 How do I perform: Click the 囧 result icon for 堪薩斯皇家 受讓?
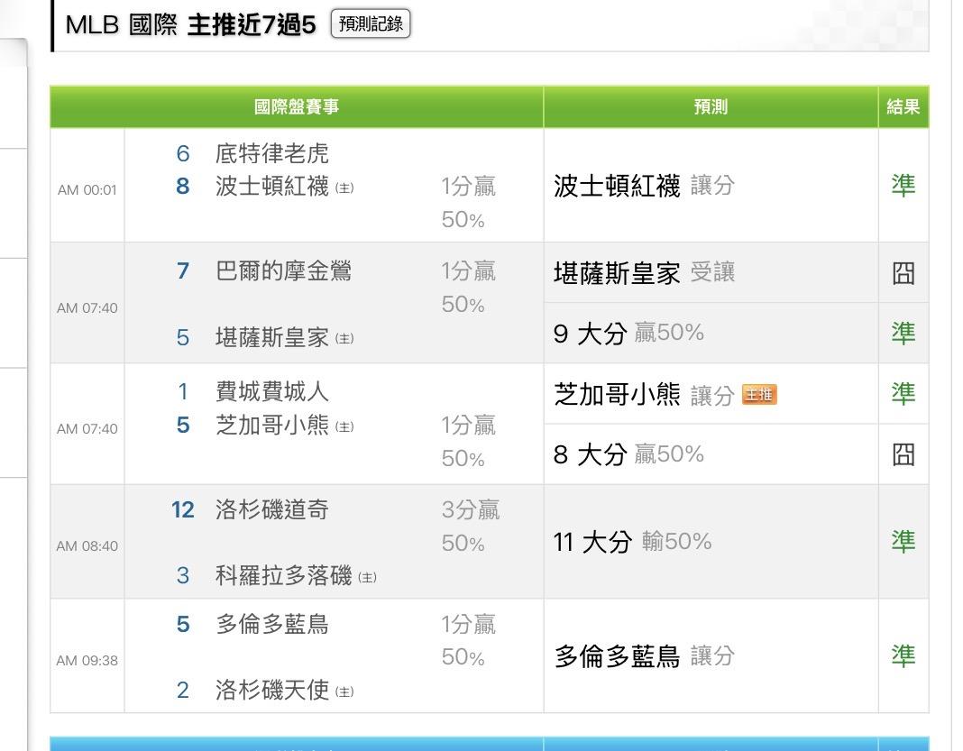tap(903, 272)
